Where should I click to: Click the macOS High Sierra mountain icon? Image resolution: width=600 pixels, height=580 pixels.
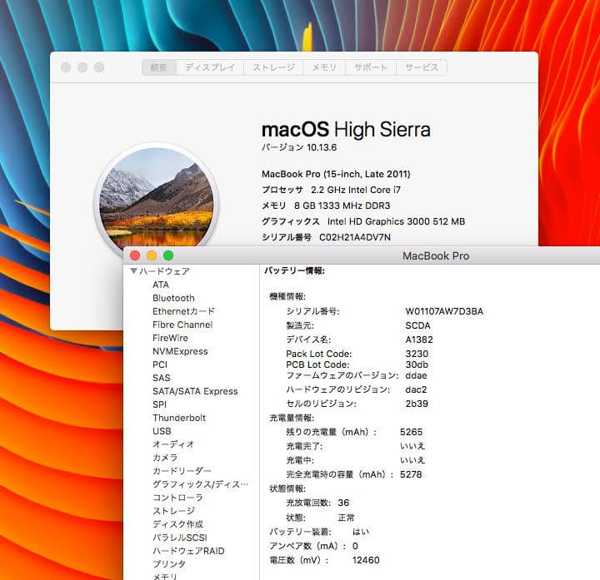coord(156,197)
